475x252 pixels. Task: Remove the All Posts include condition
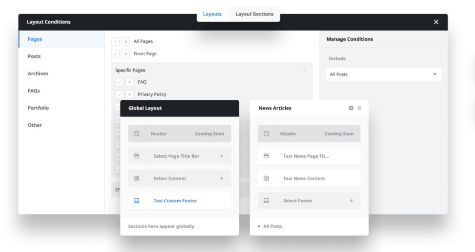[435, 74]
